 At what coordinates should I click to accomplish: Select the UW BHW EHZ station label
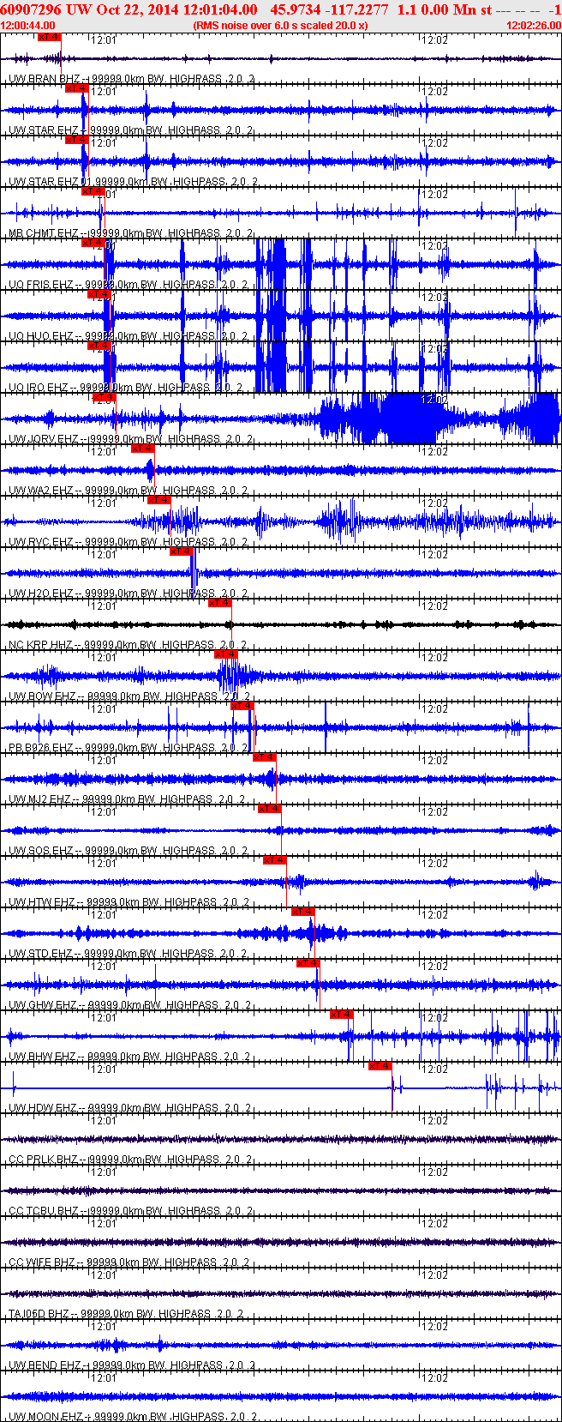pyautogui.click(x=129, y=1057)
